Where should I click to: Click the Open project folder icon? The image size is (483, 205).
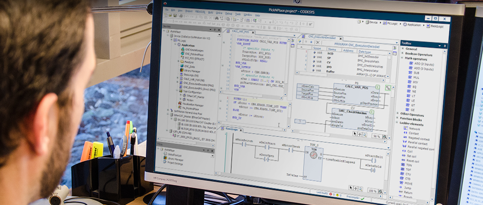pos(171,16)
